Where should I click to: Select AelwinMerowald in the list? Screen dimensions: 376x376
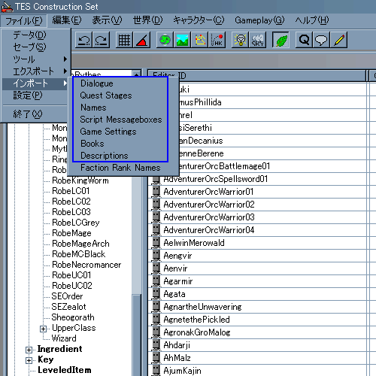coord(194,243)
